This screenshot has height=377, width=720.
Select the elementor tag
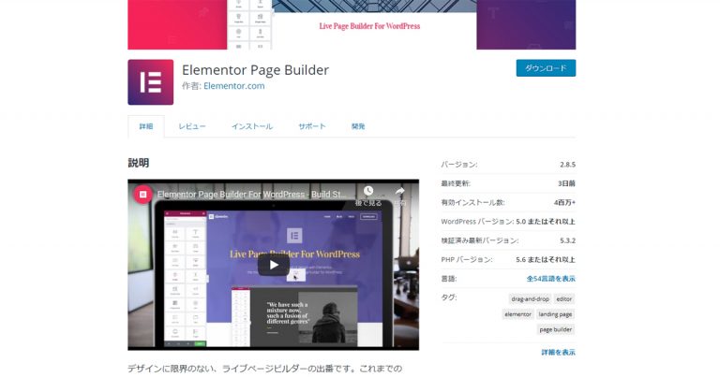517,314
